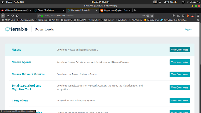Open the Offensive Security bookmark
This screenshot has width=201, height=113.
click(25, 20)
